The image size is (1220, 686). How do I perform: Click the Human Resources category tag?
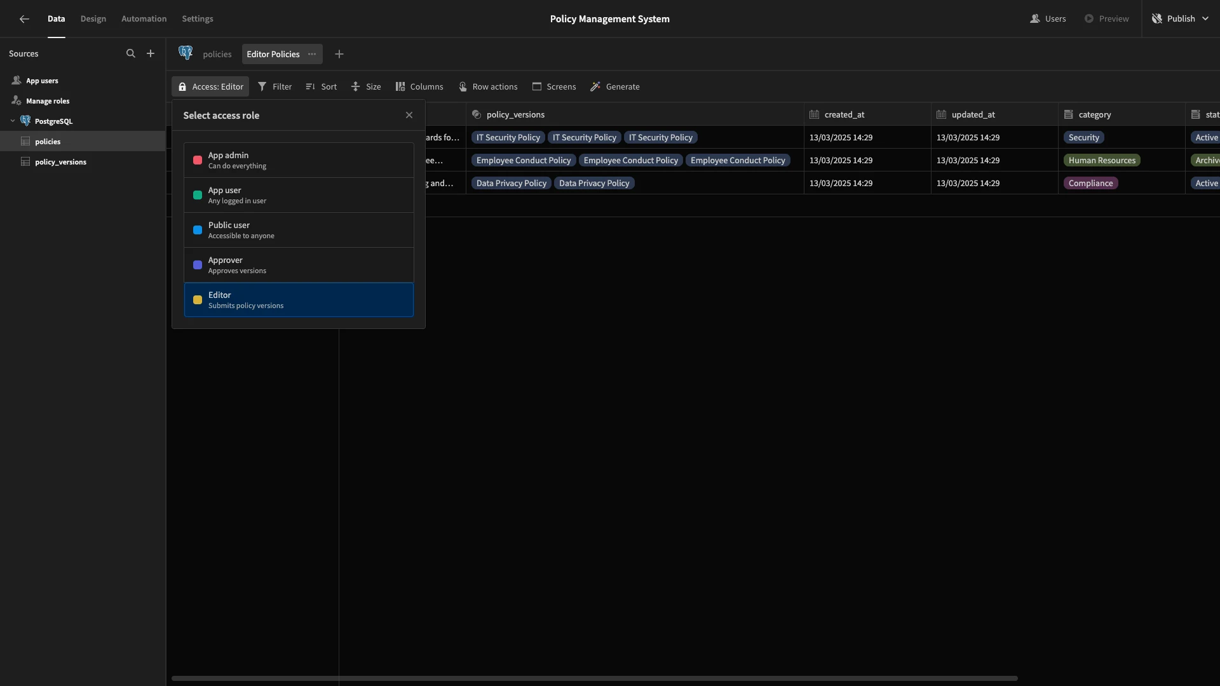tap(1102, 161)
